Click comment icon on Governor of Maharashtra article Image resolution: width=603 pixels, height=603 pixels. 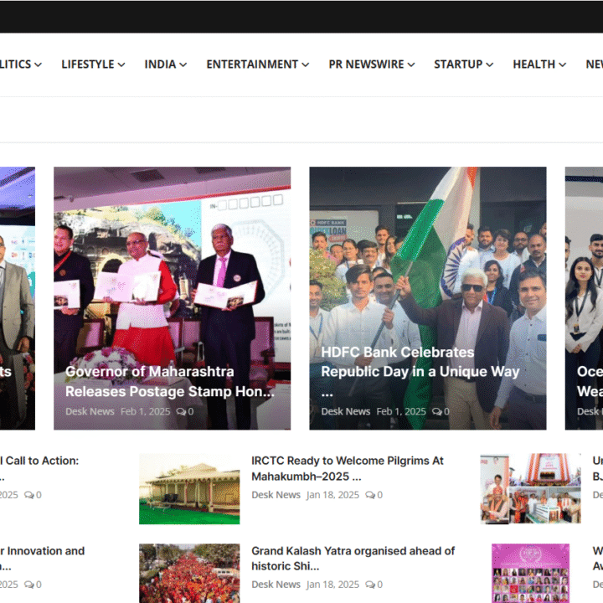[x=181, y=412]
